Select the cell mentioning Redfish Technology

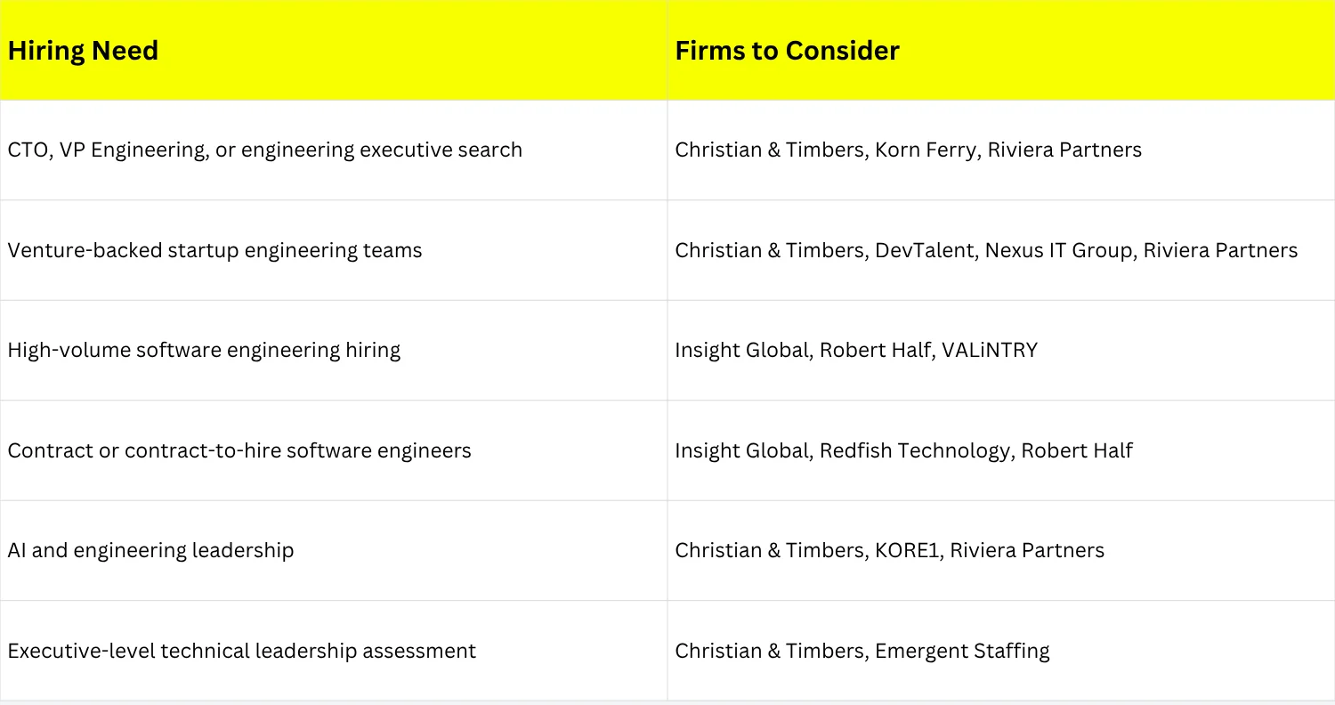pyautogui.click(x=1001, y=450)
